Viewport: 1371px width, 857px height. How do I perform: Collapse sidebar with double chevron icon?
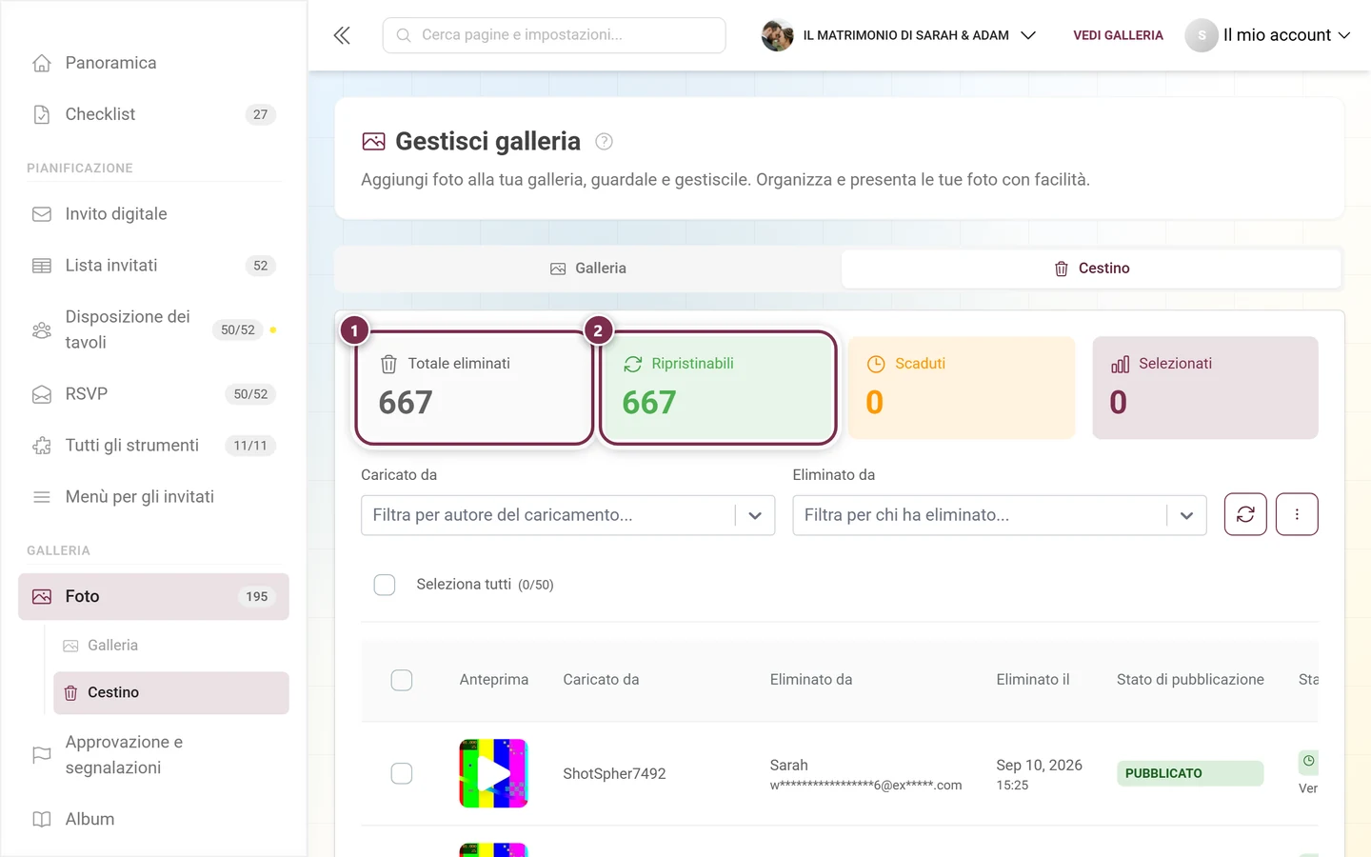tap(342, 35)
